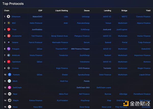The height and width of the screenshot is (109, 153).
Task: Click the Ethereum chain logo icon
Action: pyautogui.click(x=8, y=17)
